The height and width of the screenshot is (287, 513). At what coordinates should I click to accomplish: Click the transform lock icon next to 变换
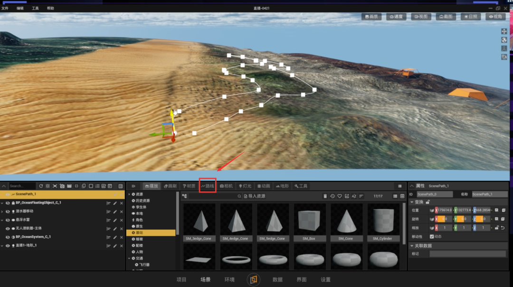[427, 202]
